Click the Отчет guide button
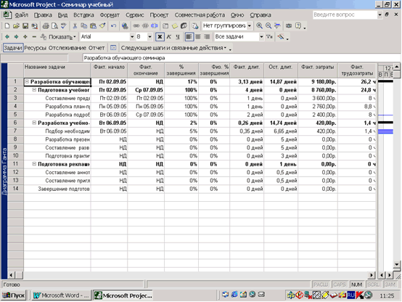402x302 pixels. click(x=97, y=48)
